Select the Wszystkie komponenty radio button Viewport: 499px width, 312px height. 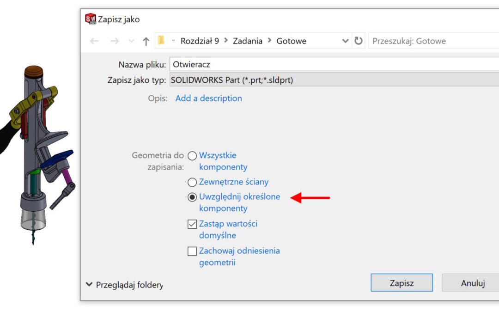[192, 156]
